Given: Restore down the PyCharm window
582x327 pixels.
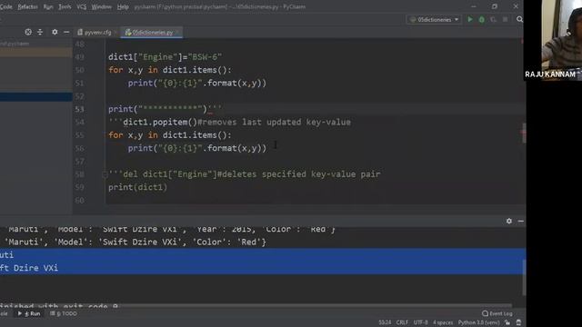Looking at the screenshot, I should tap(495, 6).
